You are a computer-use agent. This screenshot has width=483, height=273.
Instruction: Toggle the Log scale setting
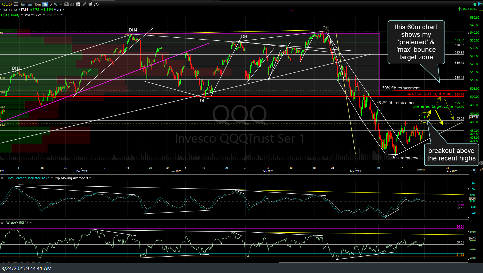coord(473,170)
